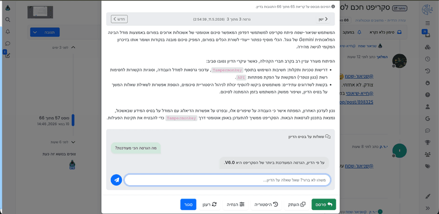
Task: Open the forum logo in right sidebar
Action: (427, 9)
